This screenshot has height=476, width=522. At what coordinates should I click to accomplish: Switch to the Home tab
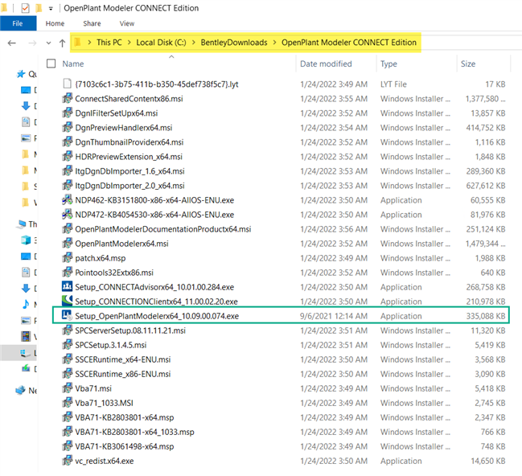(x=55, y=23)
